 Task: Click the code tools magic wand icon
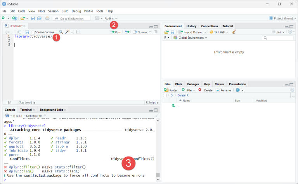point(68,32)
